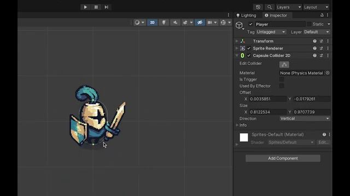The height and width of the screenshot is (196, 350).
Task: Open the scene effects dropdown arrow
Action: [x=191, y=23]
